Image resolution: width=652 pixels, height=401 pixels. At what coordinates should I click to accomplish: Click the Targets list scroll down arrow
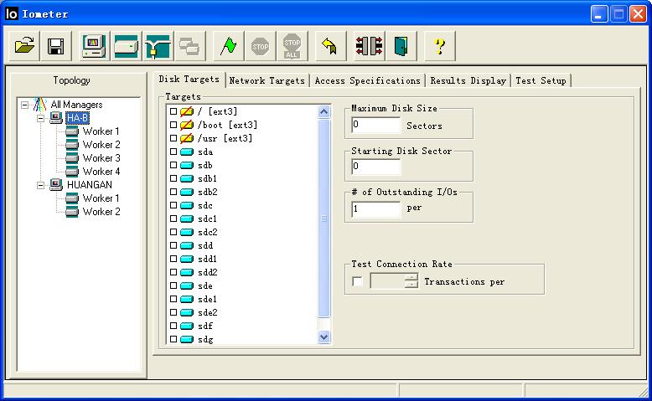324,337
